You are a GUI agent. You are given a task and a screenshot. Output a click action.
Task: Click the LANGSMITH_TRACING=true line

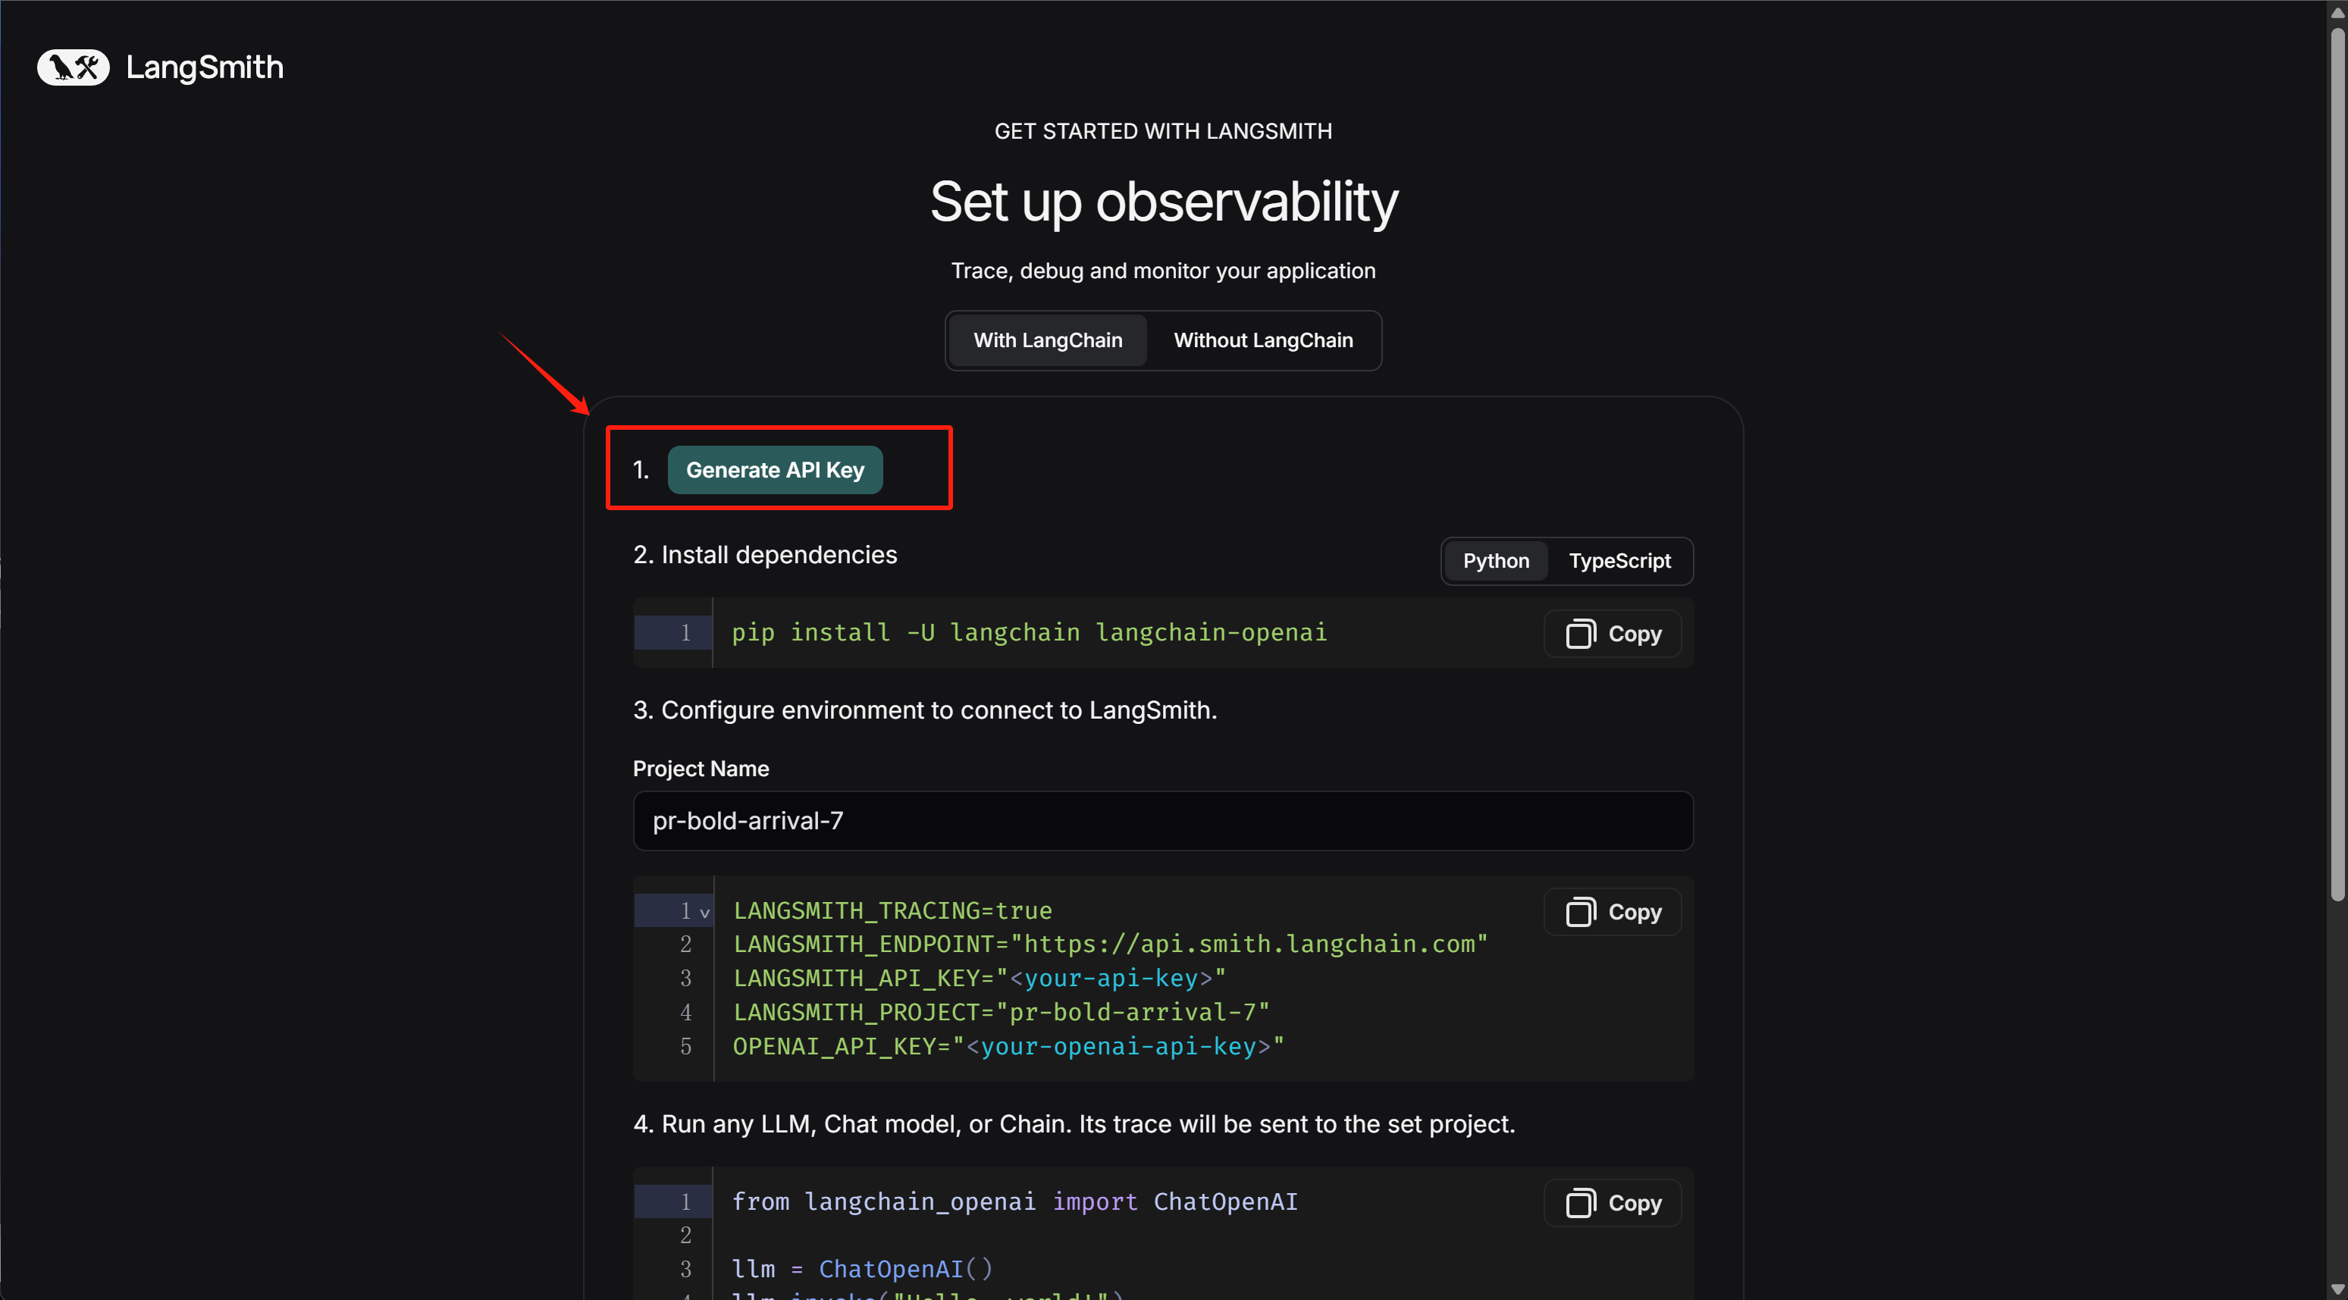click(x=892, y=910)
